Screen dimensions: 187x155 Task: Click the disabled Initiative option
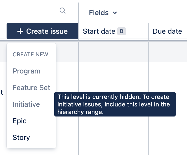click(x=26, y=104)
